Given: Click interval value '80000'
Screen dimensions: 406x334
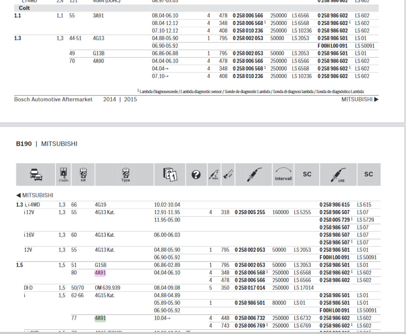Looking at the screenshot, I should coord(279,303).
